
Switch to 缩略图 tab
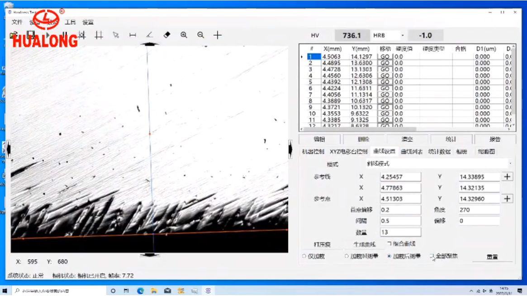pyautogui.click(x=486, y=152)
